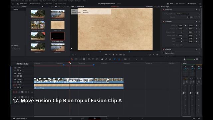This screenshot has height=120, width=213.
Task: Open the Fusion menu
Action: pos(61,1)
